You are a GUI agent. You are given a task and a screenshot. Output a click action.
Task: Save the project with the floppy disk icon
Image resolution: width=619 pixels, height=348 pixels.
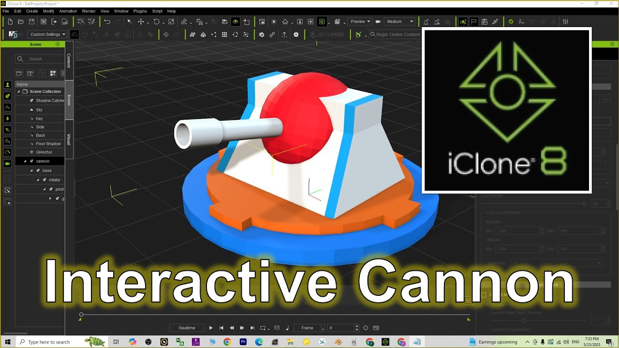point(31,21)
